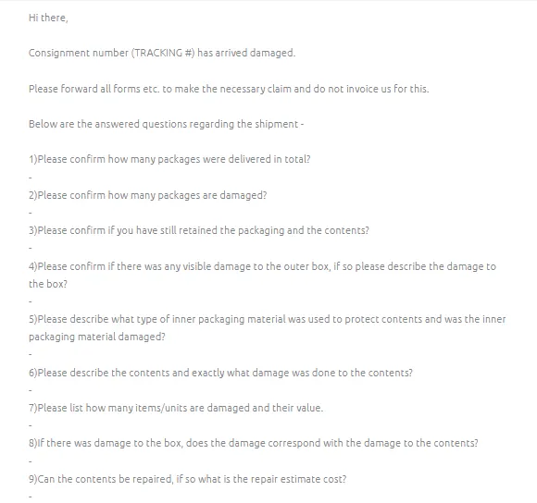The height and width of the screenshot is (503, 537).
Task: Place cursor on answer dash under question 7
Action: (31, 425)
